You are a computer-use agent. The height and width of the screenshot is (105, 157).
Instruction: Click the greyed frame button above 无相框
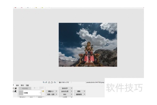[25, 88]
